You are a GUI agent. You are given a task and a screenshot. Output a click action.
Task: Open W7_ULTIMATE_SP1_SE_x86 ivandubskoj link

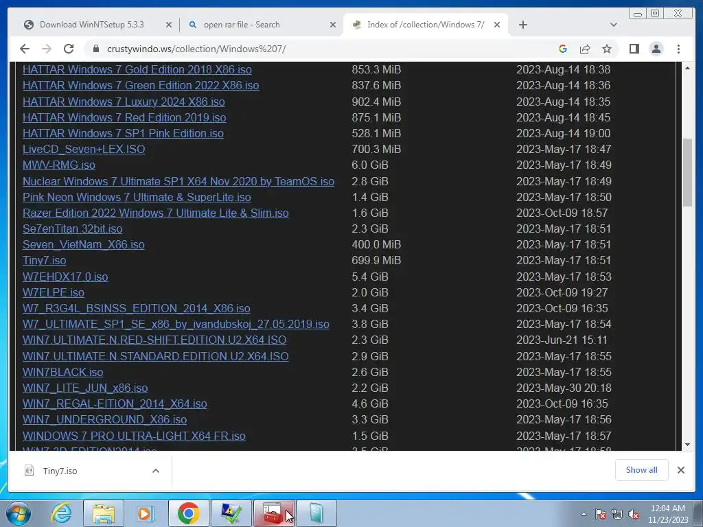click(x=176, y=324)
